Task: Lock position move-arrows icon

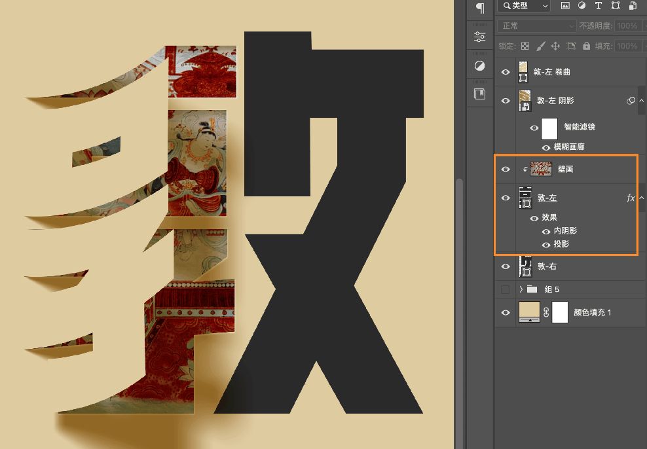Action: tap(555, 46)
